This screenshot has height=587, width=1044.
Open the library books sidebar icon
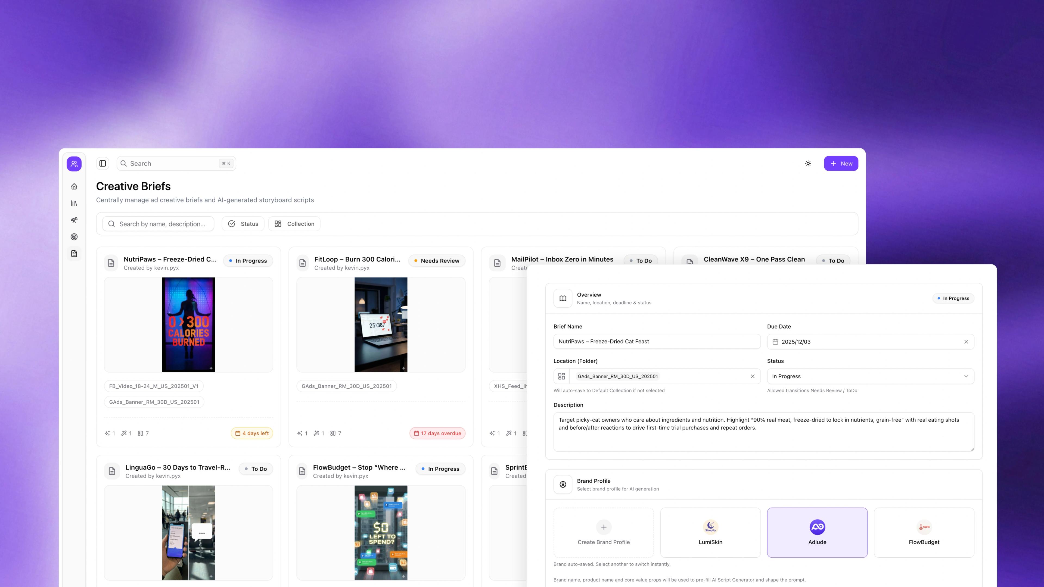[74, 203]
